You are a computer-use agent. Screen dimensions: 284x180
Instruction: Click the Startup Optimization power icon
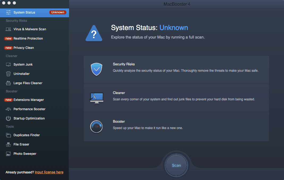pos(8,118)
